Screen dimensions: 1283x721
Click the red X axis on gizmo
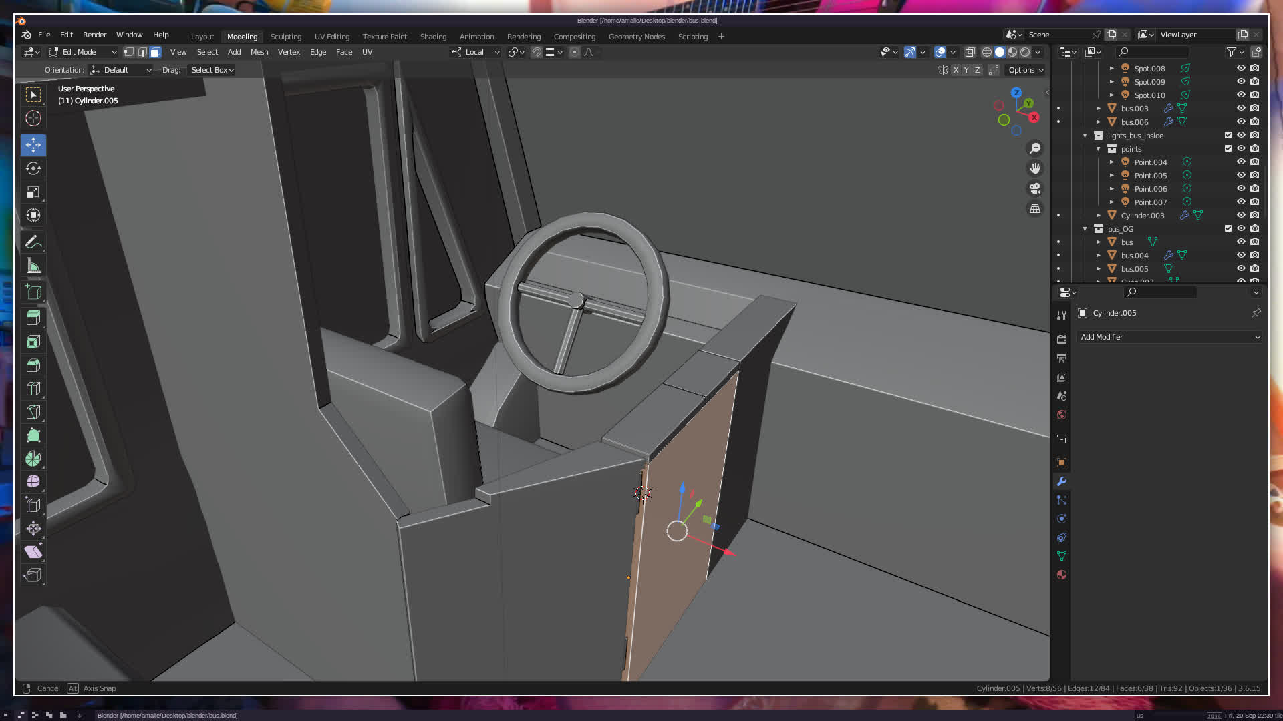(x=1034, y=117)
